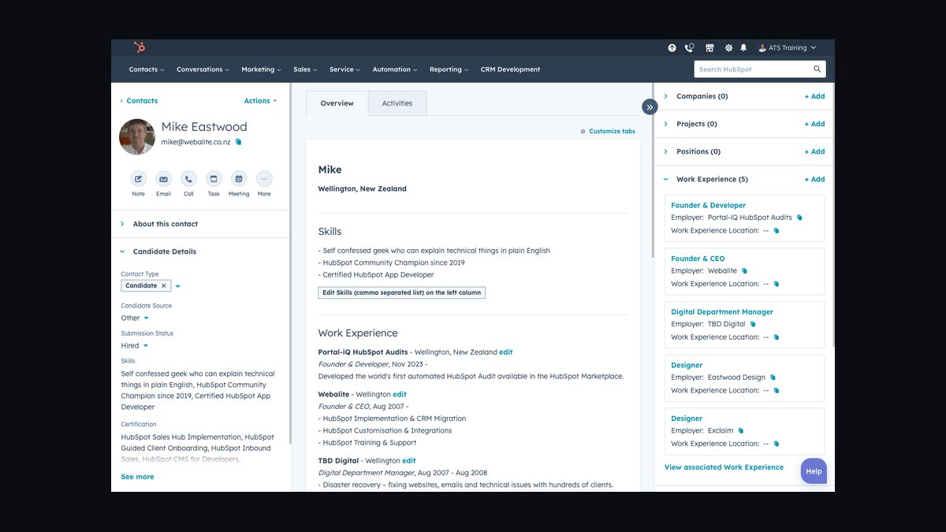This screenshot has width=946, height=532.
Task: Click See more in Candidate Details
Action: coord(137,477)
